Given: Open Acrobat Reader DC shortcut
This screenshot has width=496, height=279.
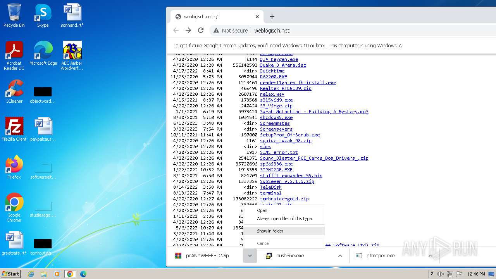Looking at the screenshot, I should tap(14, 55).
